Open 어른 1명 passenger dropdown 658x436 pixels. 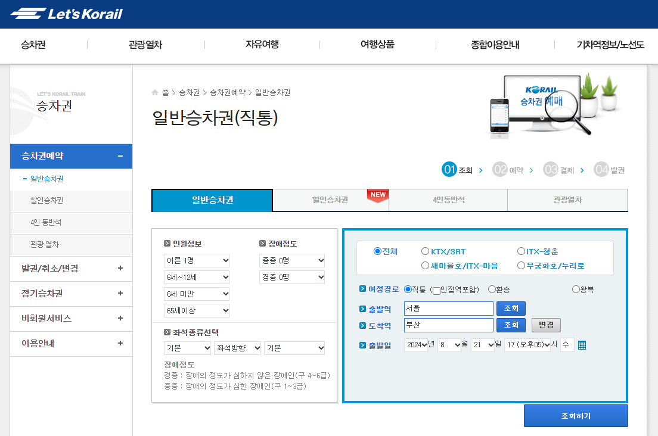point(197,260)
